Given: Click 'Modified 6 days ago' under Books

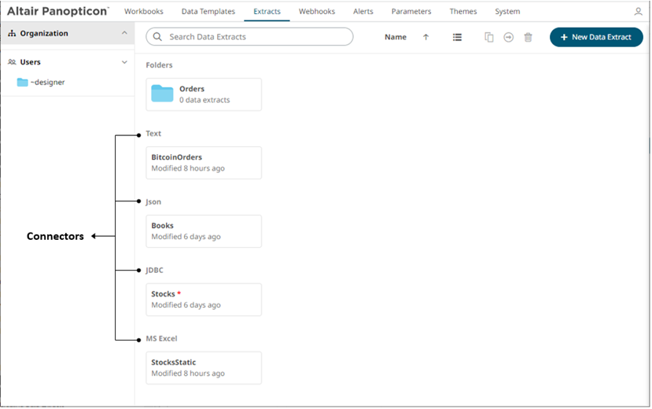Looking at the screenshot, I should [186, 237].
